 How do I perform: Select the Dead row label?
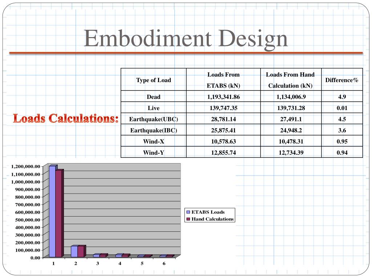pyautogui.click(x=154, y=97)
